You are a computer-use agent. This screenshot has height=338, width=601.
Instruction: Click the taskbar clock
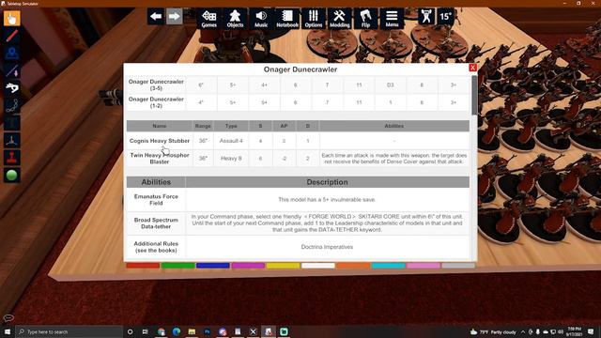[x=574, y=331]
